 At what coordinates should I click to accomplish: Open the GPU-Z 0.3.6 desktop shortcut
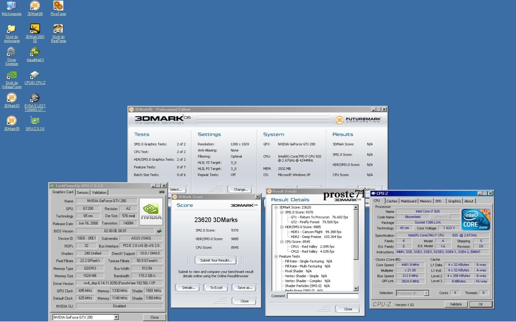pos(35,124)
